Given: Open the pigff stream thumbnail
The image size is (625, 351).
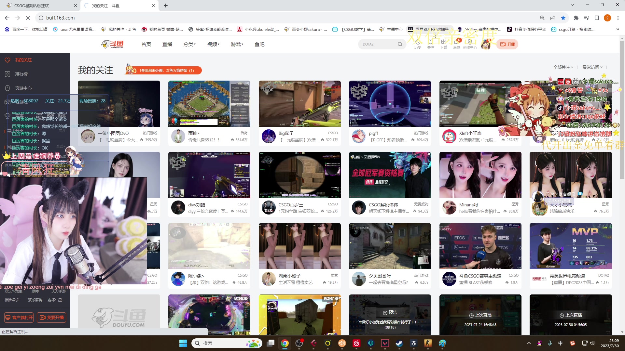Looking at the screenshot, I should [390, 104].
